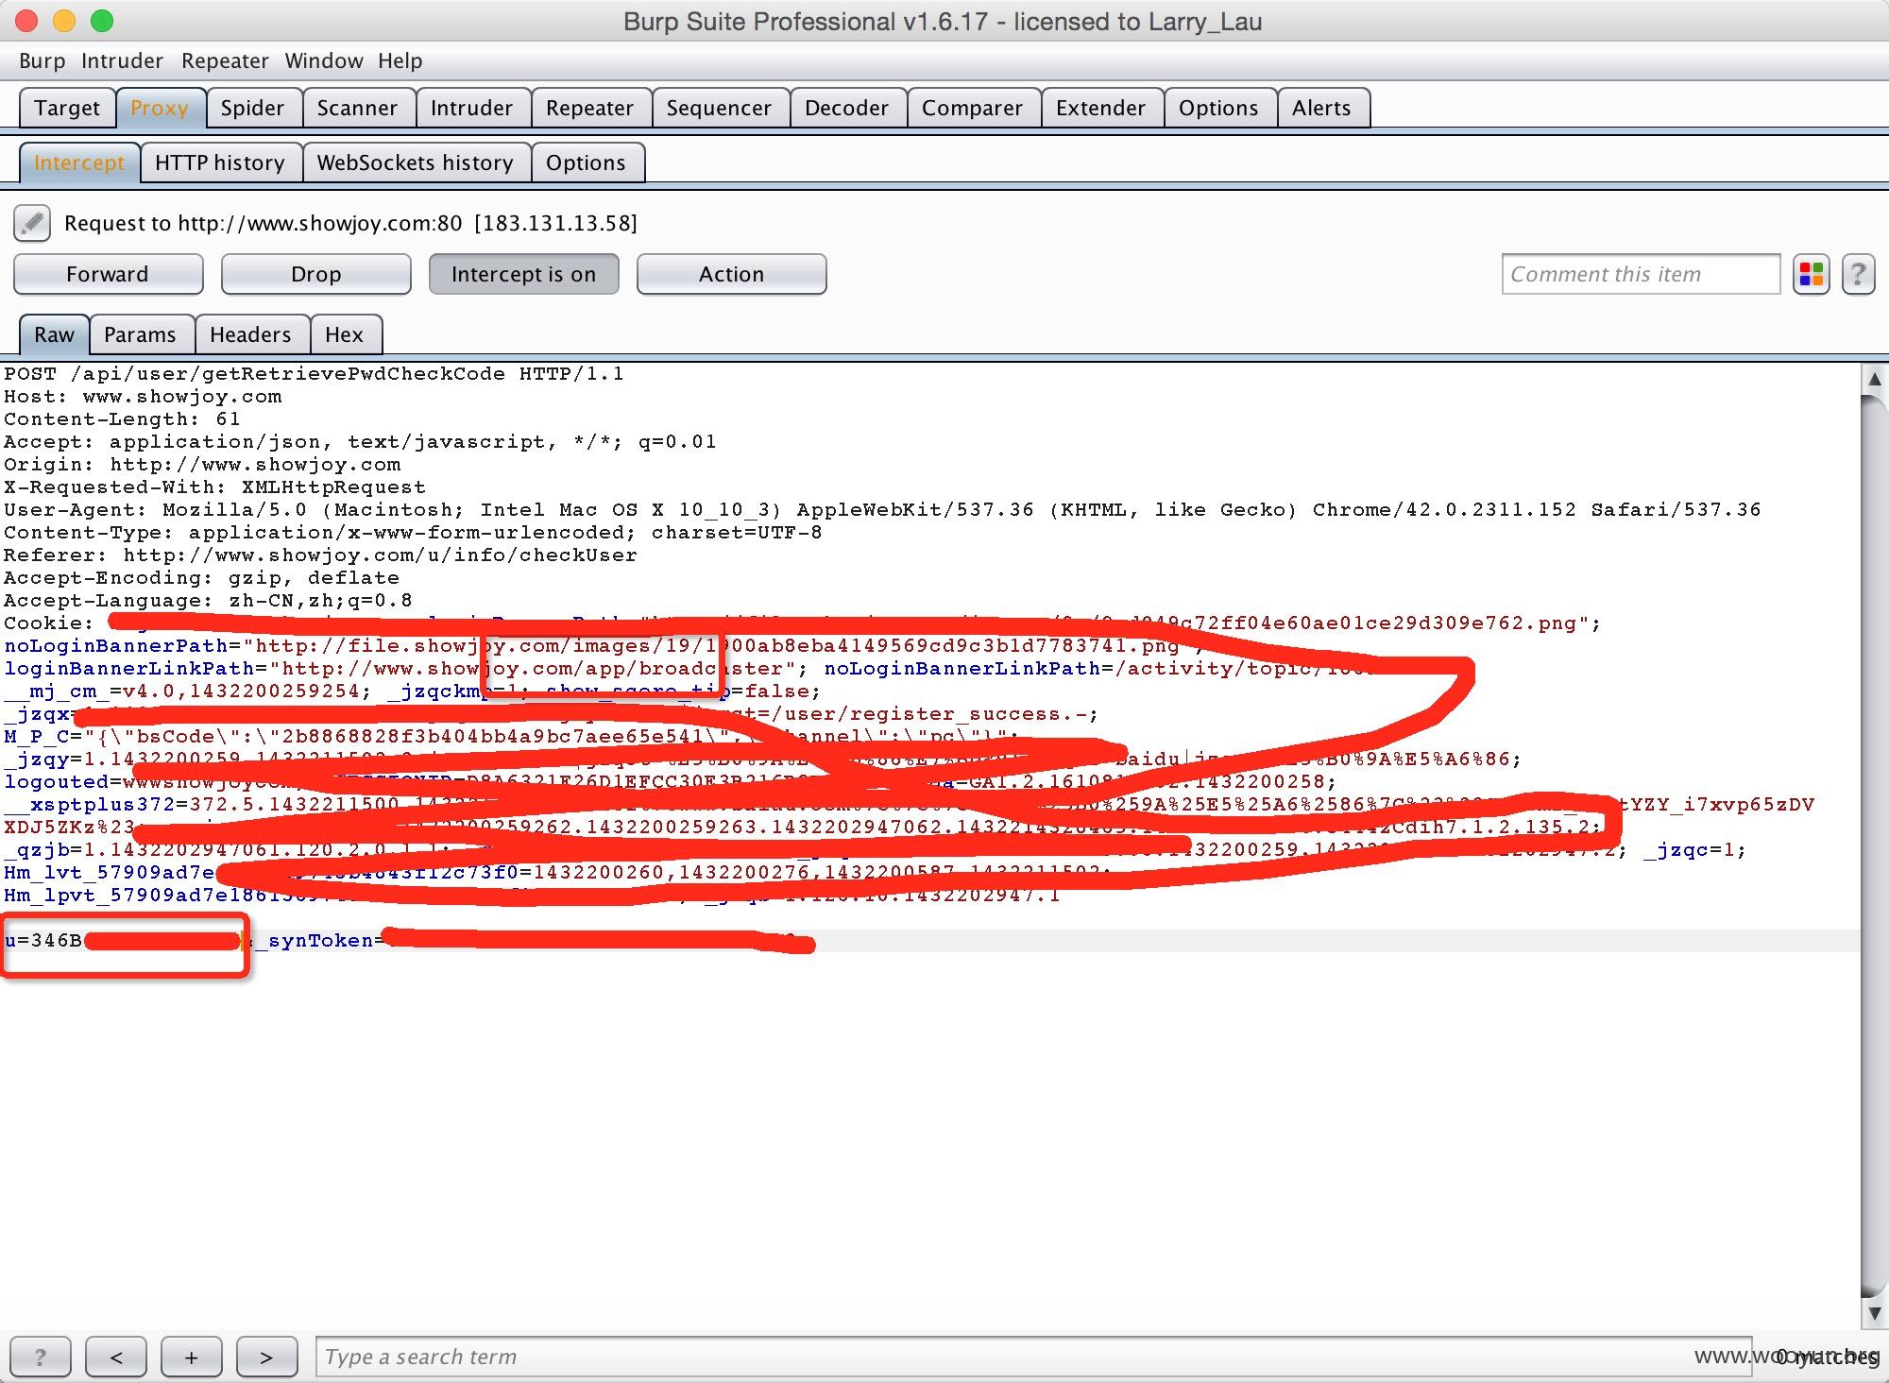Click the search term input field

1033,1357
